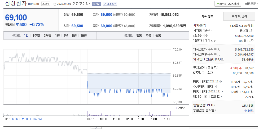This screenshot has width=259, height=129.
Task: Click the 삼성전자 stock name heading
Action: 16,3
